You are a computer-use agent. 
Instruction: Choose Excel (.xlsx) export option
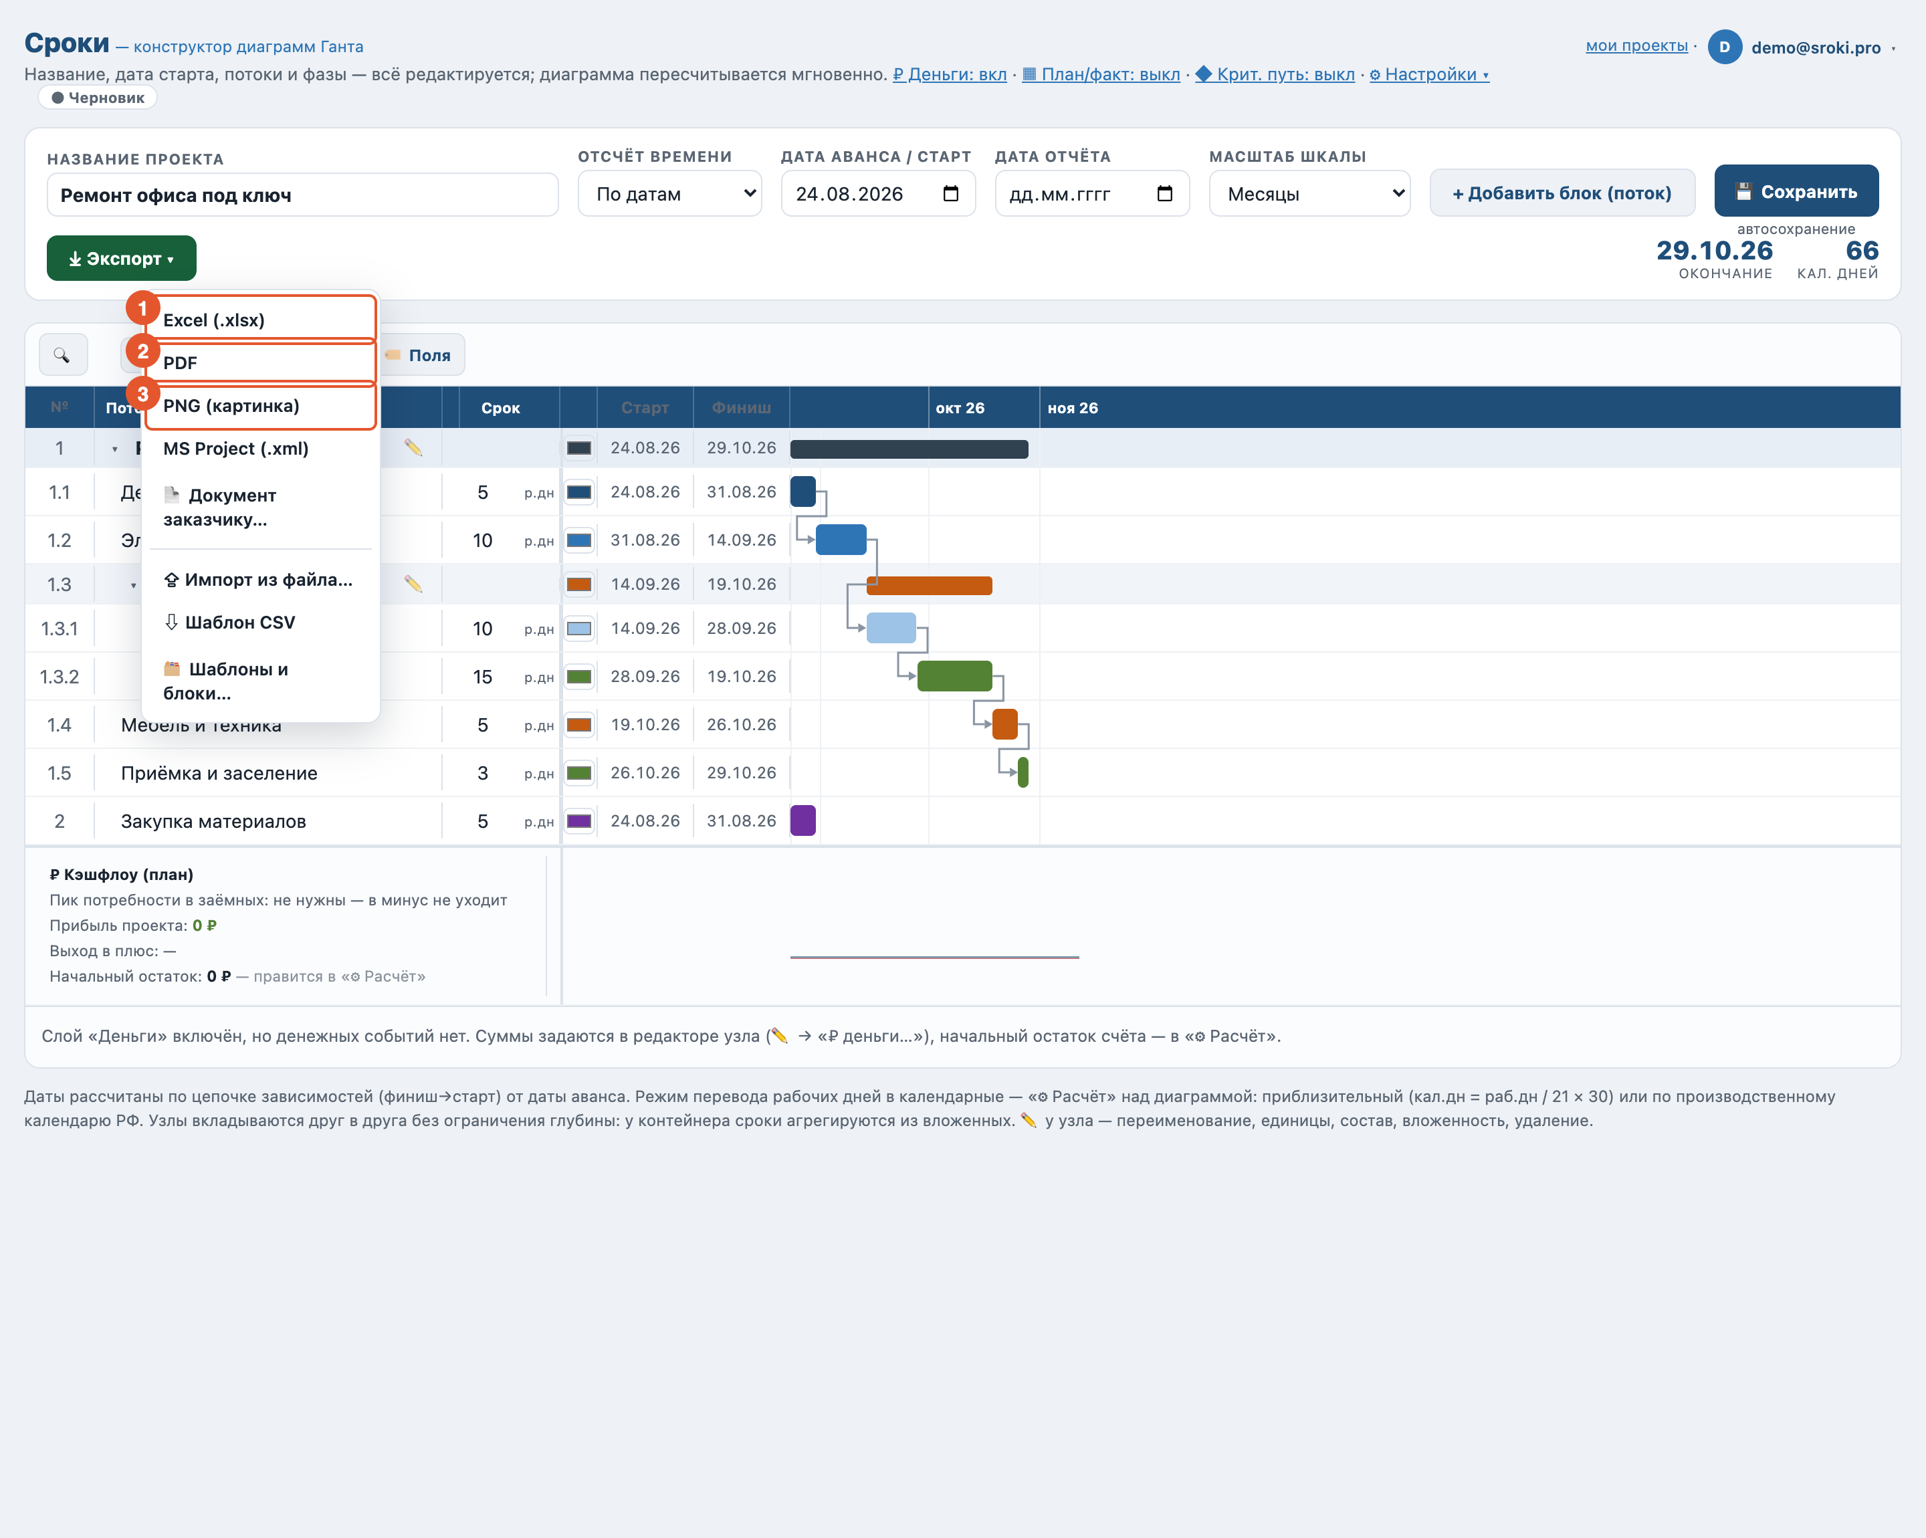[260, 320]
